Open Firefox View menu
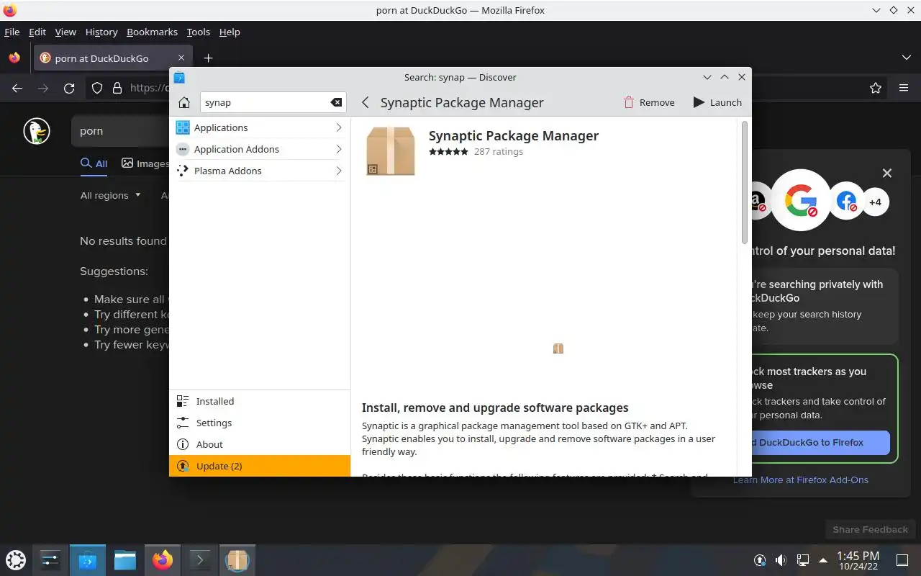 [65, 32]
